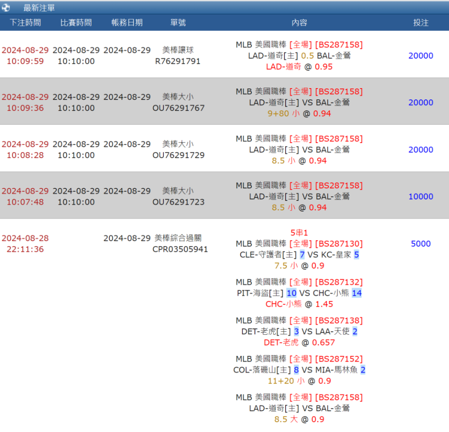
Task: Click the 8.5 大 @ 0.9 selection
Action: (299, 419)
